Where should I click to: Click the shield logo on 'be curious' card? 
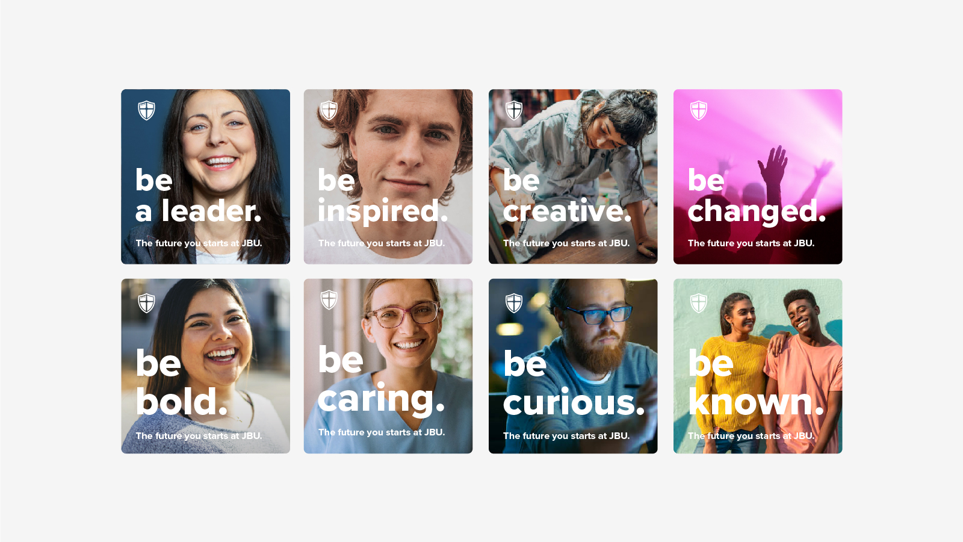click(514, 303)
